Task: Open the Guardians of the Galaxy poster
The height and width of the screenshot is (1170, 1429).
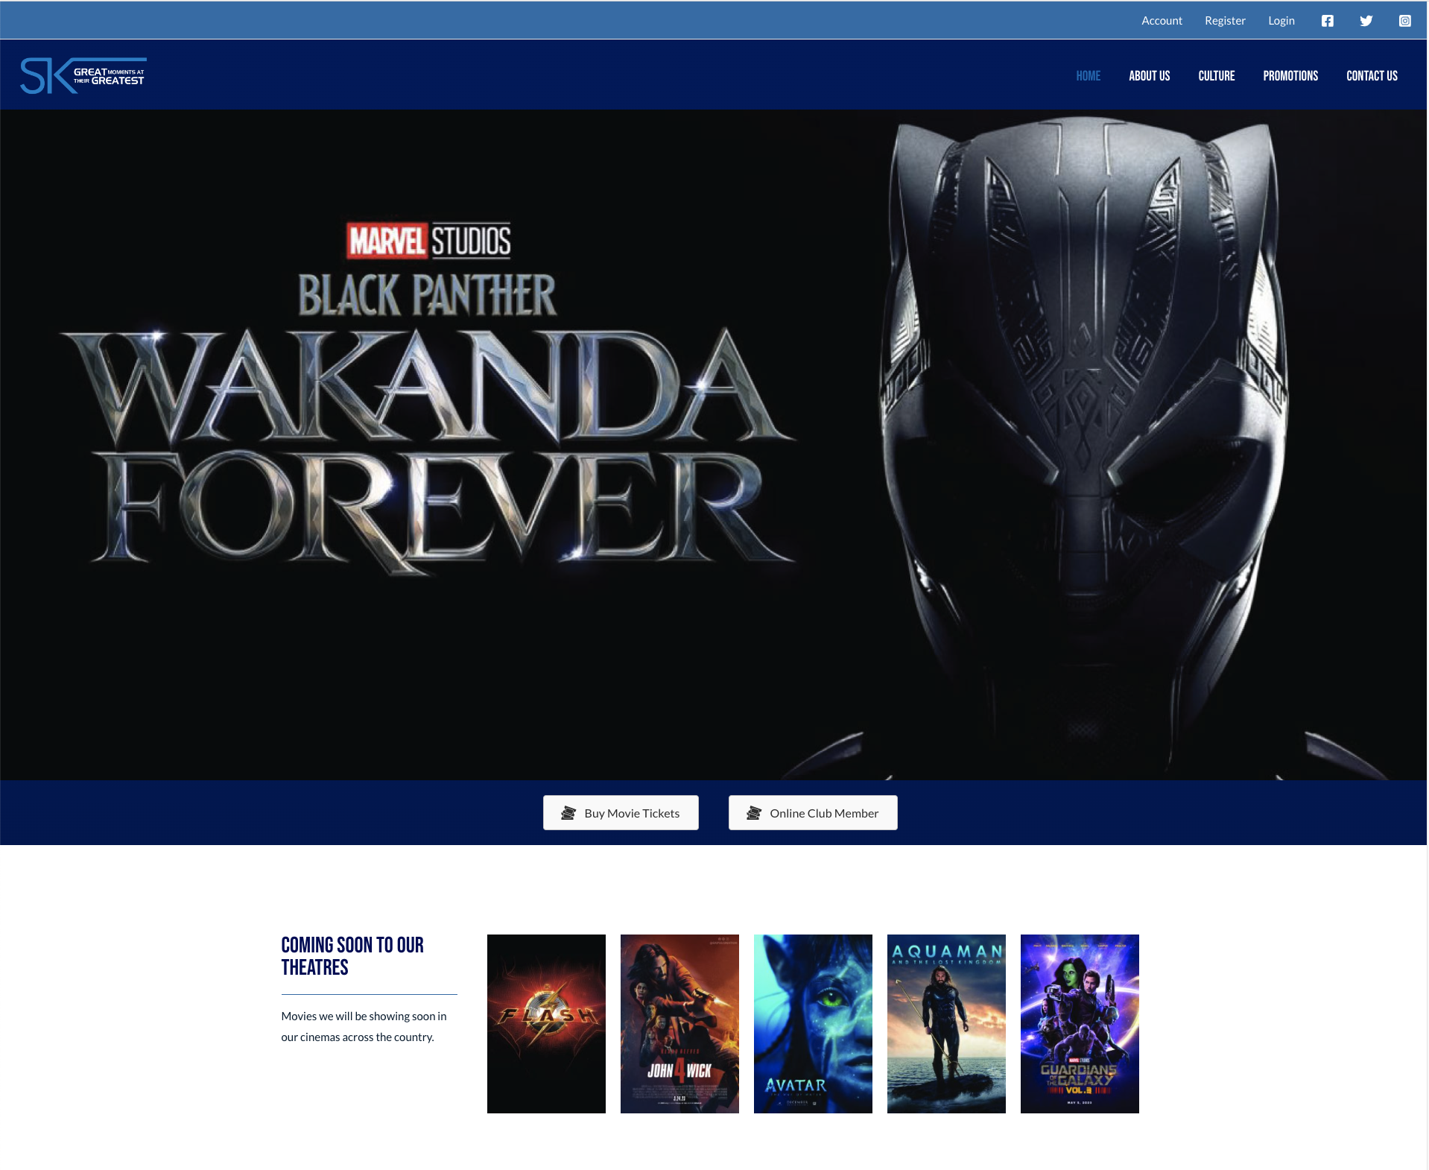Action: [x=1080, y=1024]
